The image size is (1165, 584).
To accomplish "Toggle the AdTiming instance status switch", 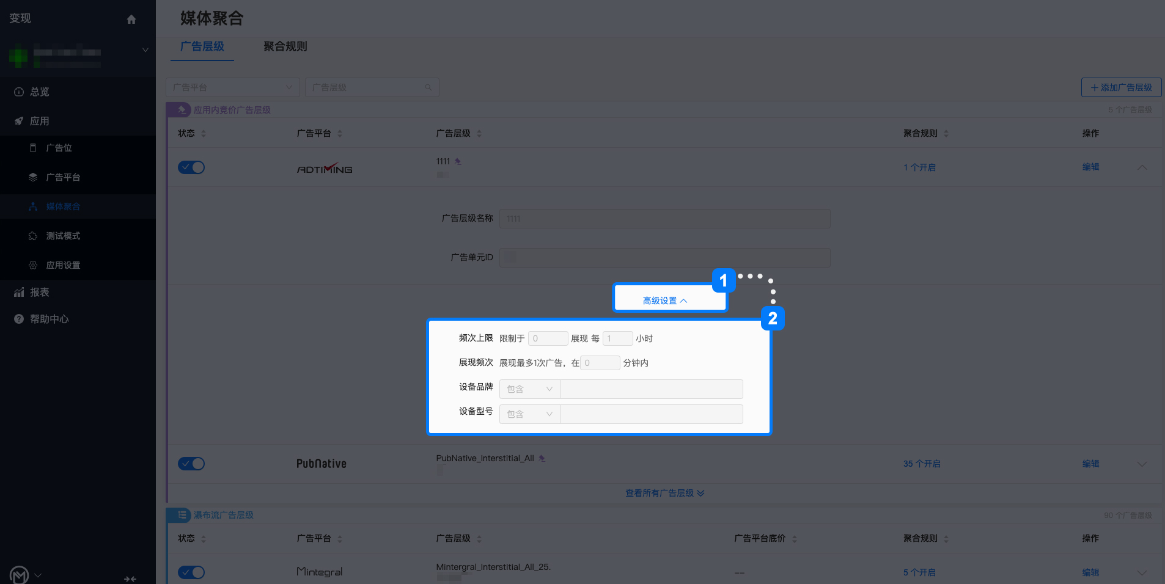I will pyautogui.click(x=191, y=167).
